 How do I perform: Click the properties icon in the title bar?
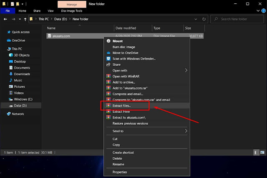[x=12, y=4]
